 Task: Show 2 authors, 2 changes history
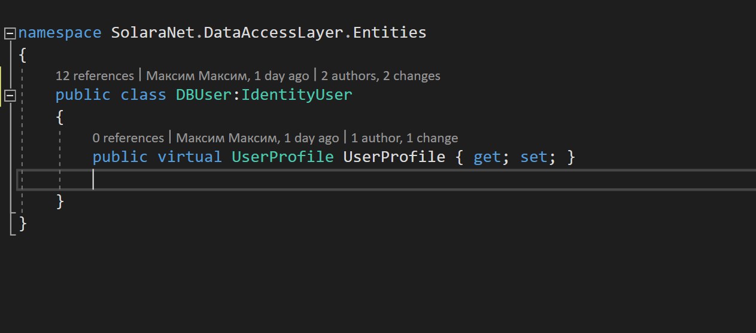tap(381, 76)
